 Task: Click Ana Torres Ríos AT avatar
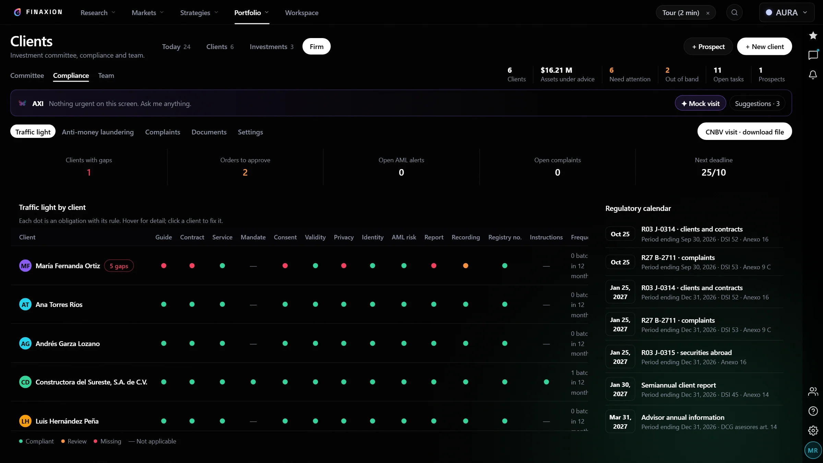click(25, 305)
